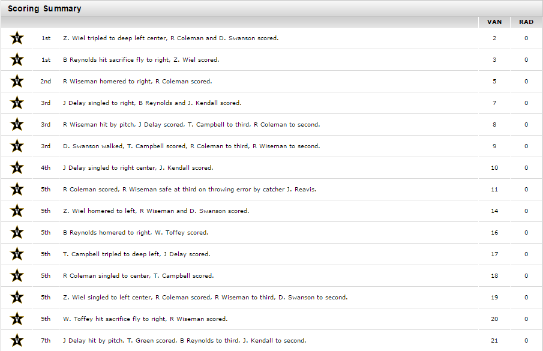Viewport: 543px width, 351px height.
Task: Select Z. Wiel homered to left description
Action: (x=156, y=211)
